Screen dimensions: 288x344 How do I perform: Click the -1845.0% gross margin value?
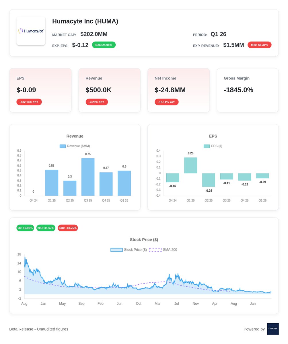tap(238, 90)
